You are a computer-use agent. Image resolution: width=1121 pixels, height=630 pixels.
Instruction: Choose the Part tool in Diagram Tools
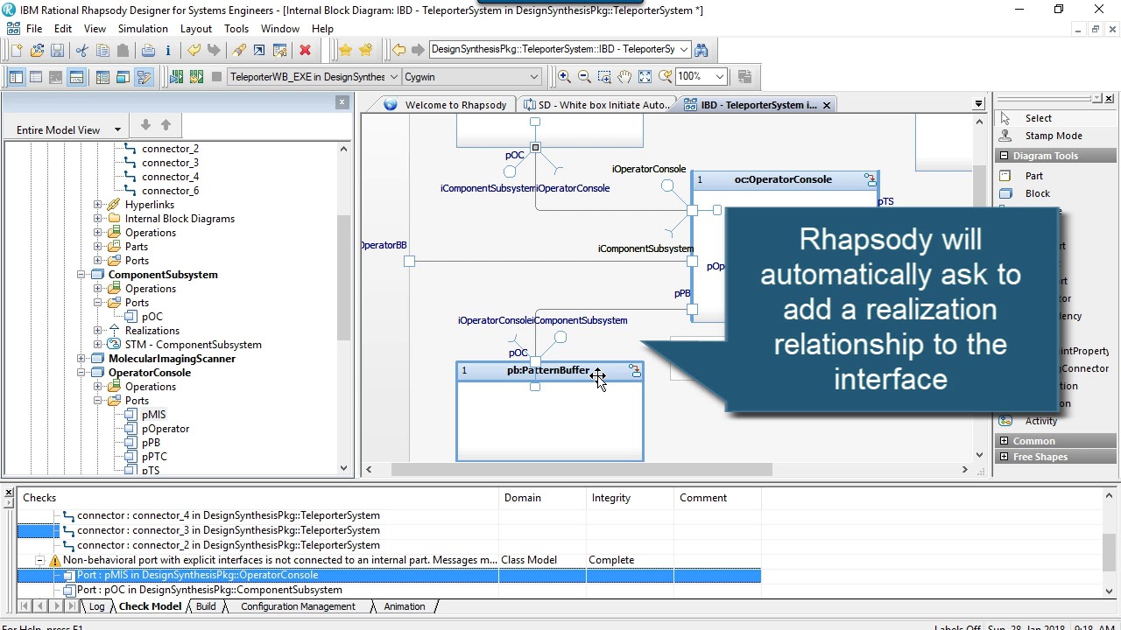point(1034,176)
